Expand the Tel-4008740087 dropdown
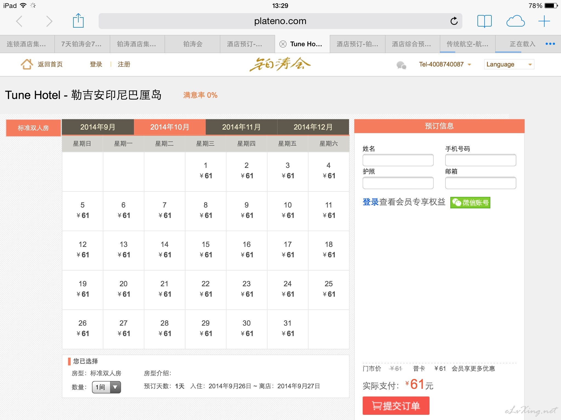Viewport: 561px width, 420px height. [x=445, y=64]
